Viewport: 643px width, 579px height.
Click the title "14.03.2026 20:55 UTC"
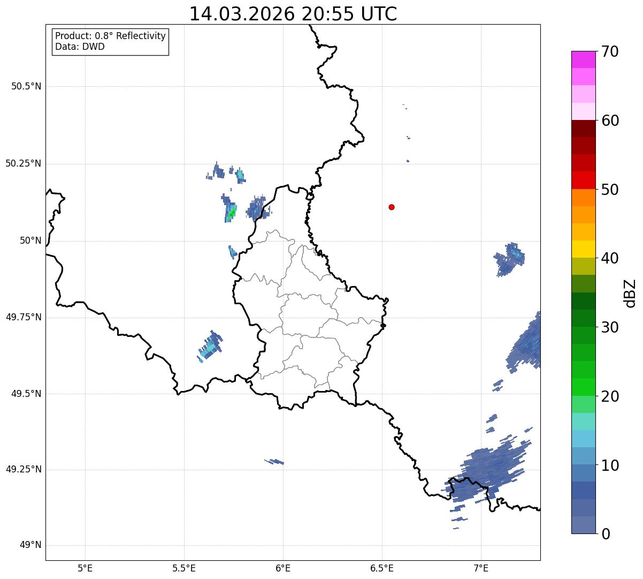pyautogui.click(x=293, y=14)
